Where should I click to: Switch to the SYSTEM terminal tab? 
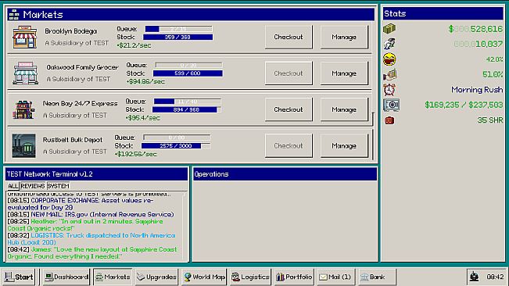58,186
